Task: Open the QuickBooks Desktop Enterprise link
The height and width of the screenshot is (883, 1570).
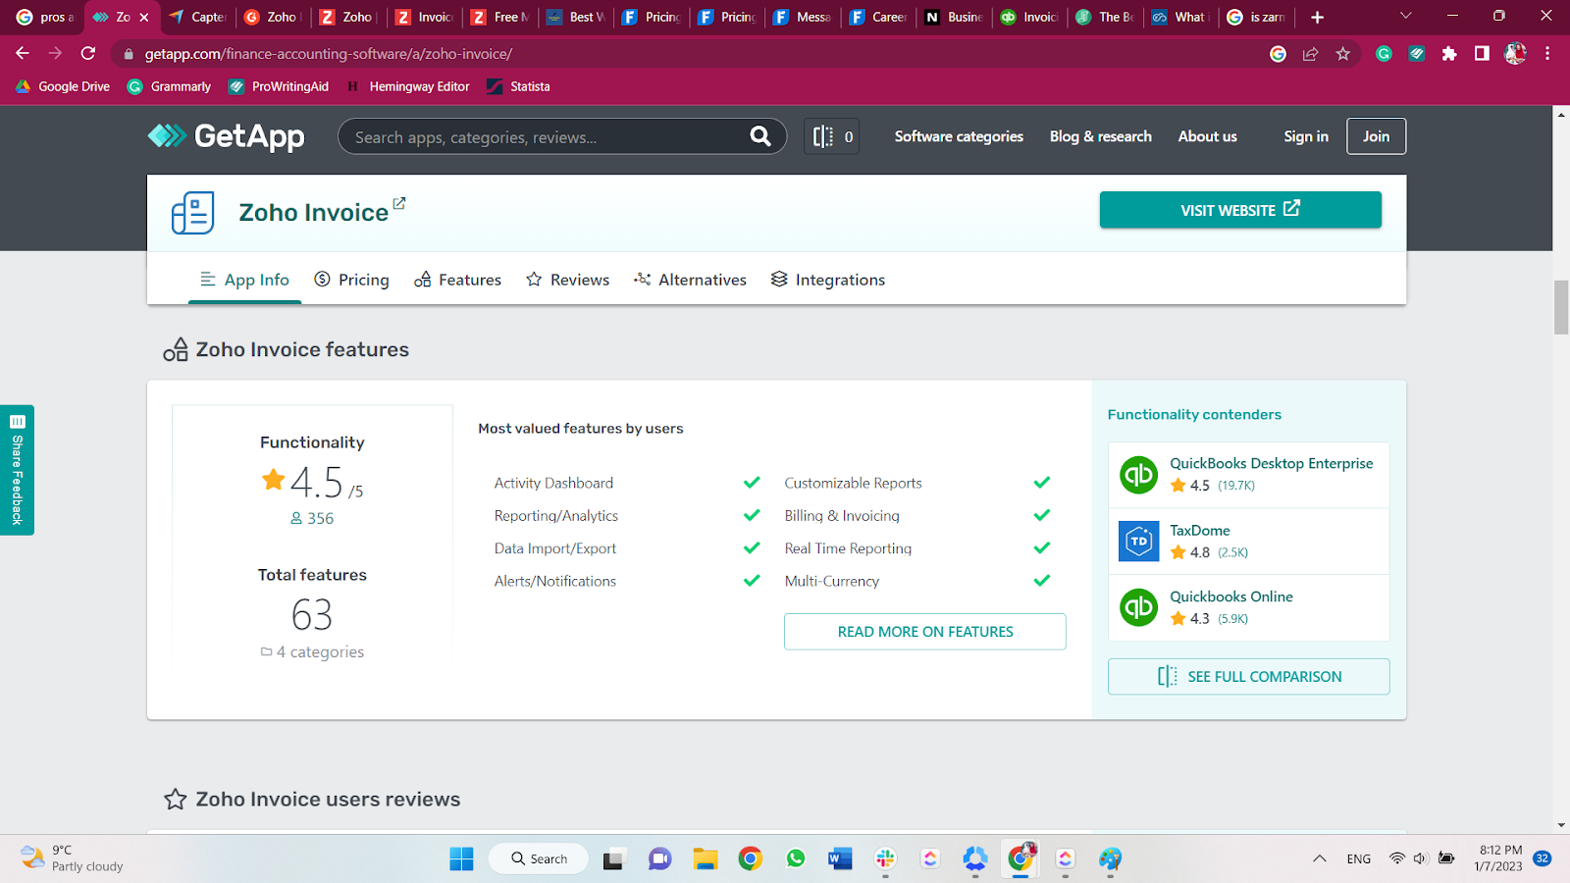Action: click(x=1272, y=463)
